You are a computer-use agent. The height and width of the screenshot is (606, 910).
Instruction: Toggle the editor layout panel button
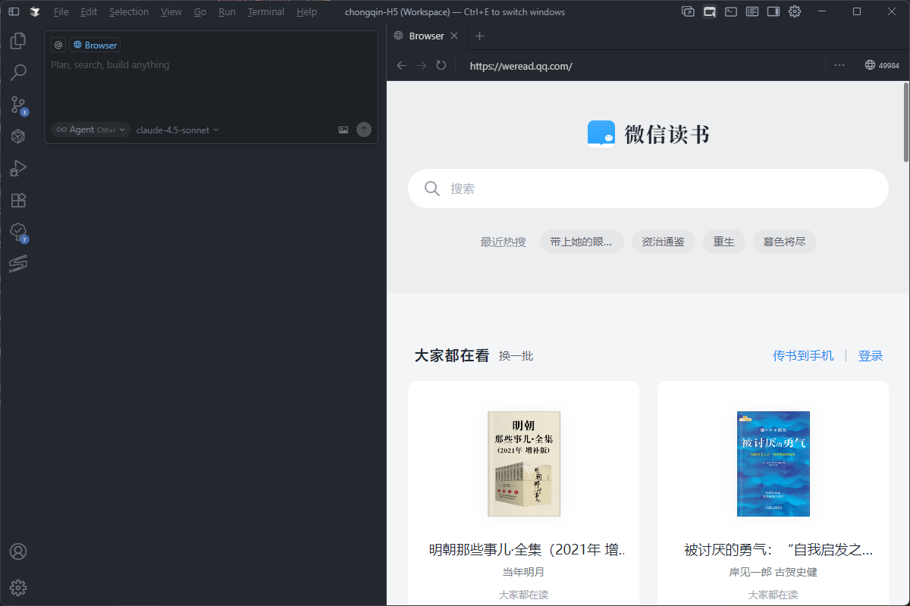752,11
